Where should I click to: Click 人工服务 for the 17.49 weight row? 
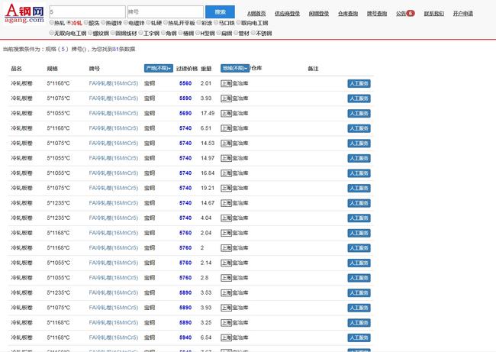point(359,113)
